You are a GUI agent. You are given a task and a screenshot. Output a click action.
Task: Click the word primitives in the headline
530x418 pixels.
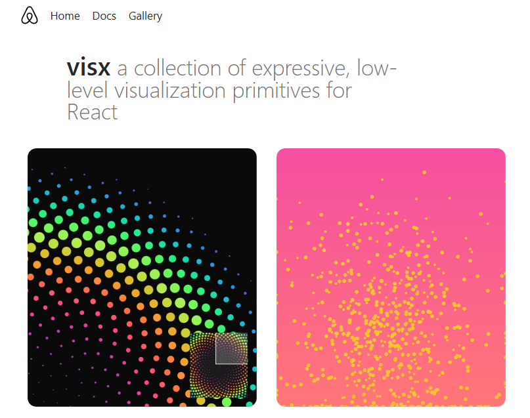pyautogui.click(x=276, y=91)
